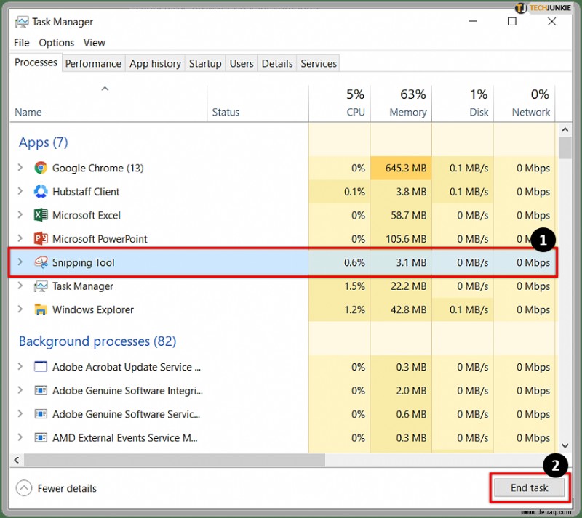Click the horizontal scrollbar thumb

click(x=175, y=460)
